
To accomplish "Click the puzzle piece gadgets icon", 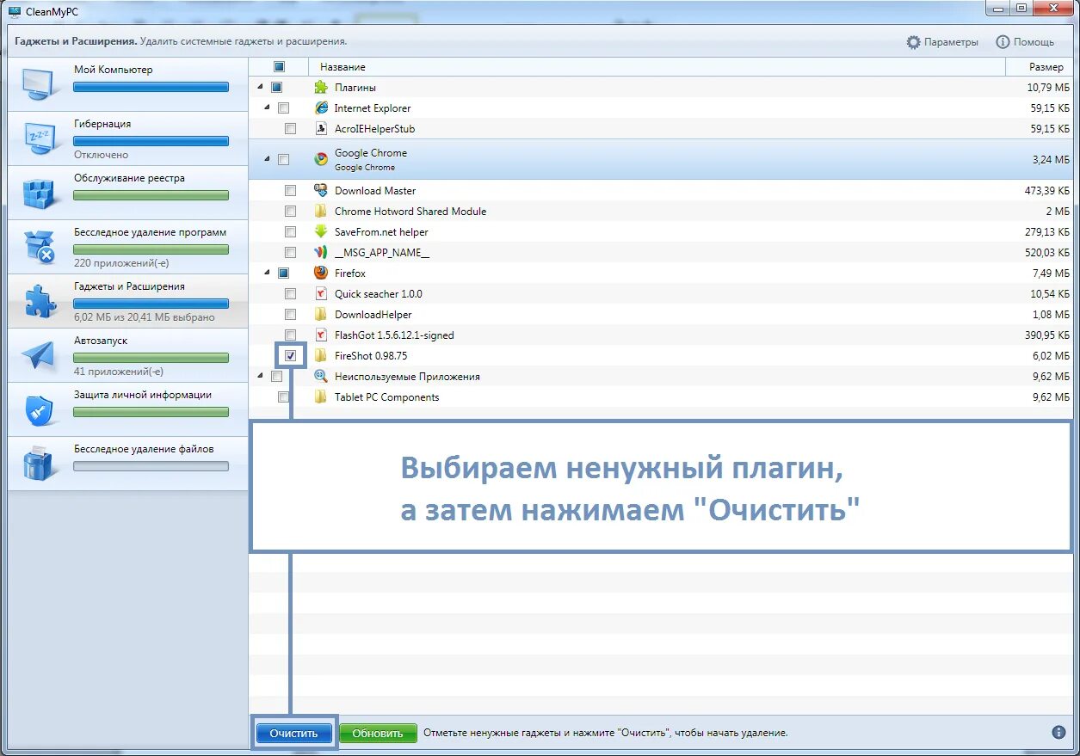I will [40, 301].
